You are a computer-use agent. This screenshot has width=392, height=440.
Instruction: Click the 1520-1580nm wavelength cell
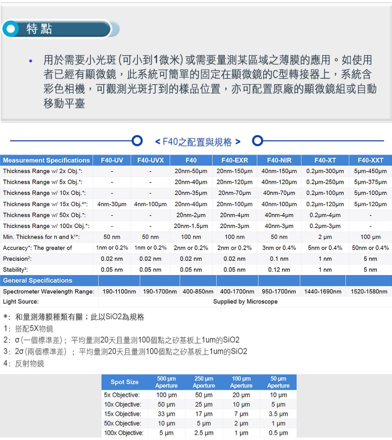tap(369, 291)
